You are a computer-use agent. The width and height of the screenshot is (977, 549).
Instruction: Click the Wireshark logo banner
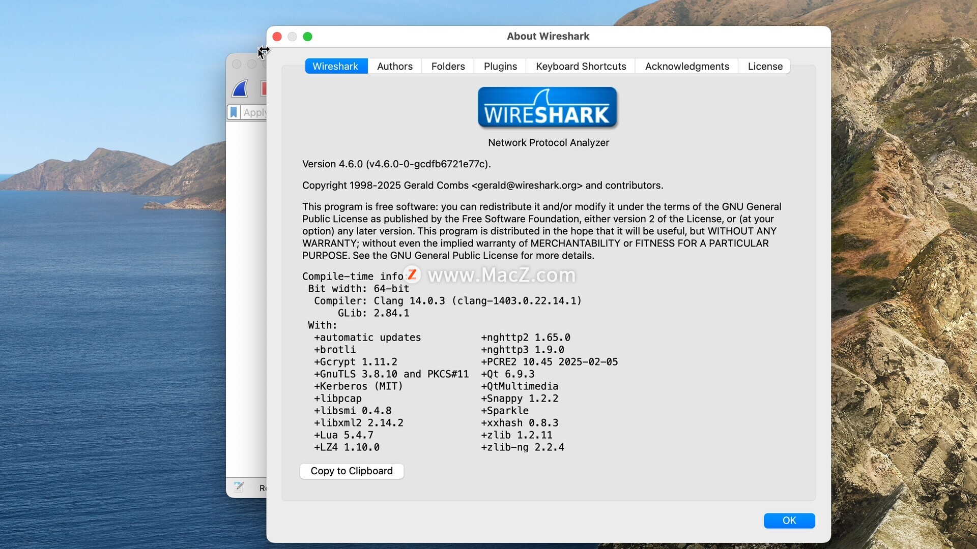point(547,107)
